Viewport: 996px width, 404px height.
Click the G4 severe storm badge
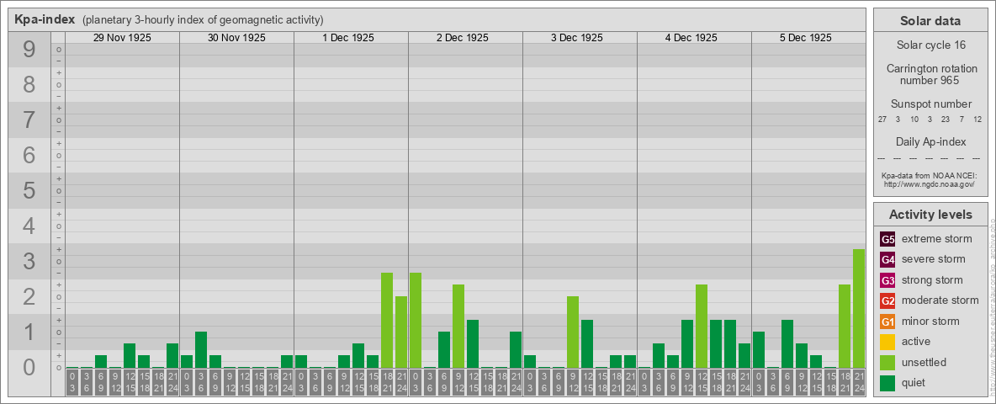[x=887, y=260]
